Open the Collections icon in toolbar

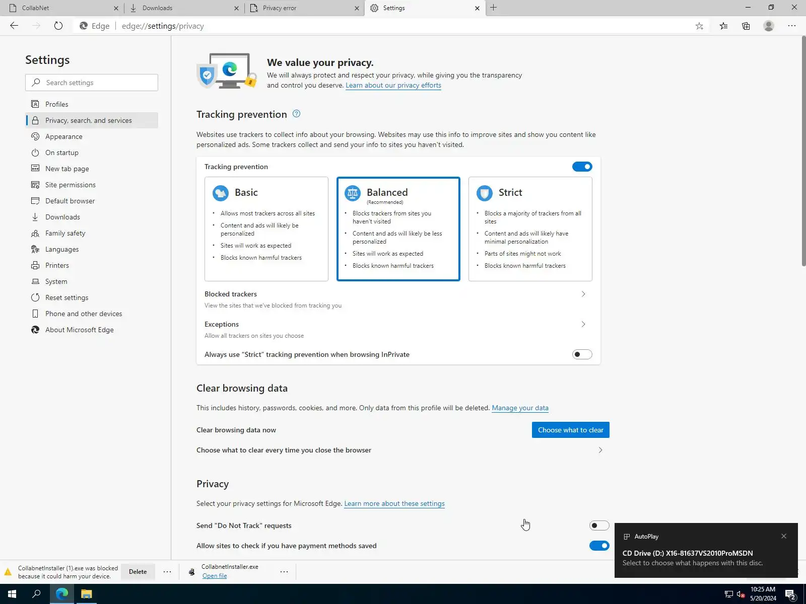pos(746,26)
